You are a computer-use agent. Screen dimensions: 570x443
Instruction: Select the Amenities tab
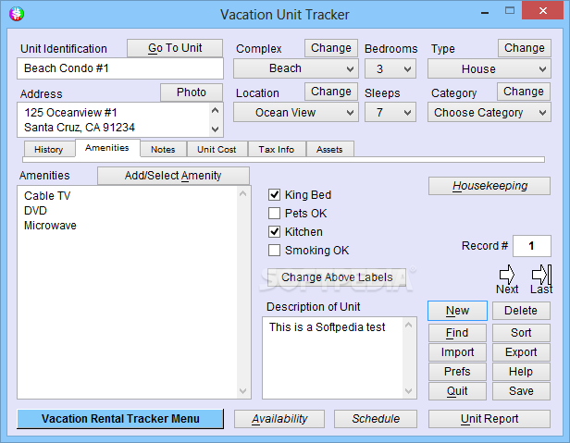107,148
